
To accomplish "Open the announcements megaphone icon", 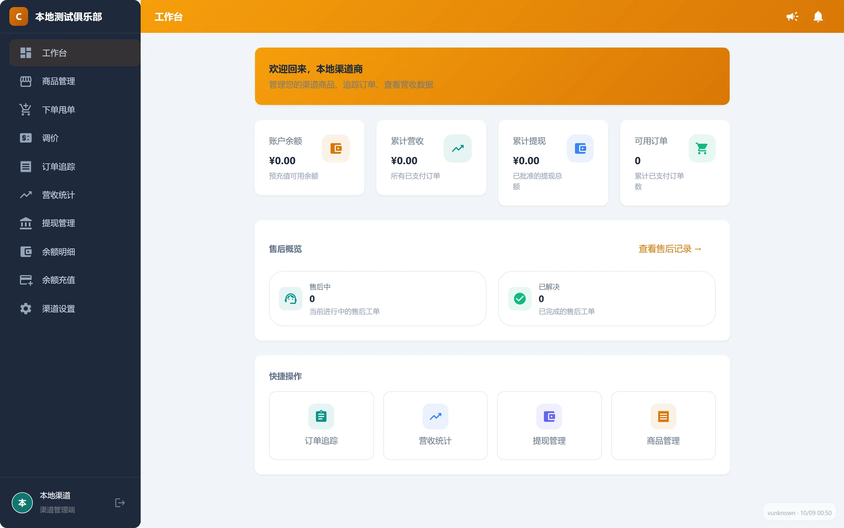I will click(792, 16).
